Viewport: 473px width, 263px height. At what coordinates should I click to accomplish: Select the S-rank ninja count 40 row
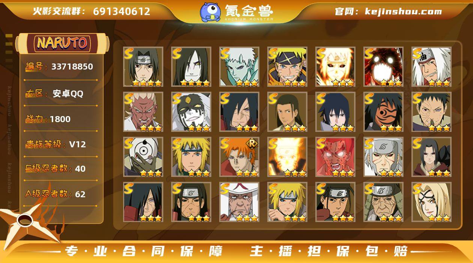pos(56,169)
